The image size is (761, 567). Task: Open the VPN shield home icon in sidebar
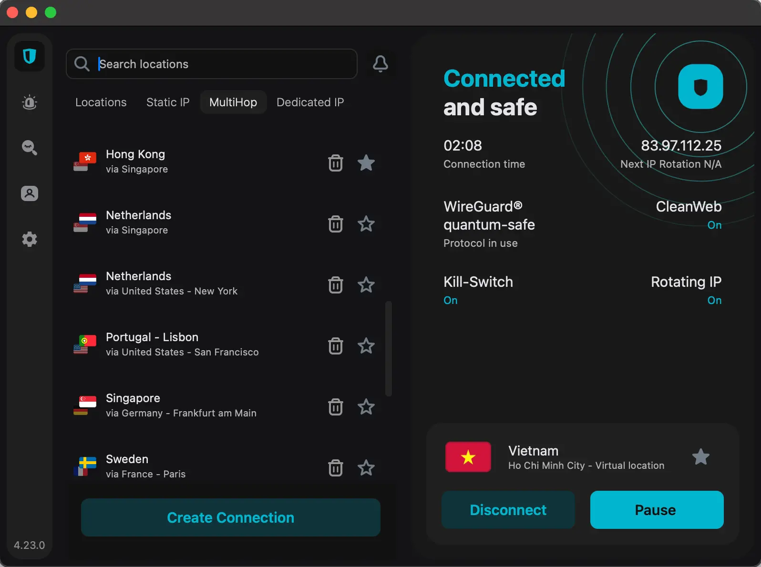pos(30,57)
